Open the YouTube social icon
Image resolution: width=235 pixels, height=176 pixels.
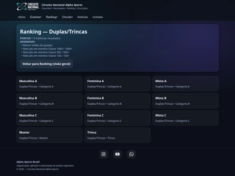coord(117,154)
